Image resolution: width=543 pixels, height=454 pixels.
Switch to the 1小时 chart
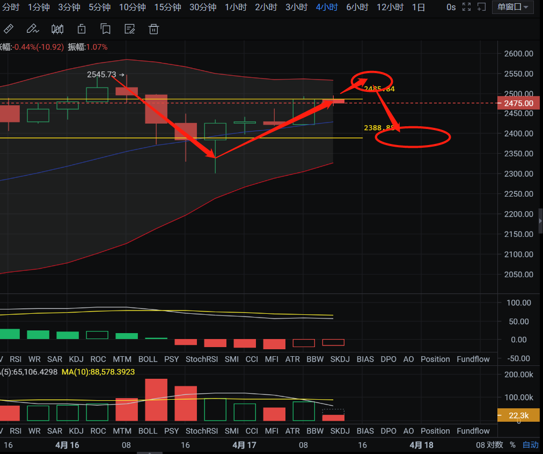pos(236,8)
